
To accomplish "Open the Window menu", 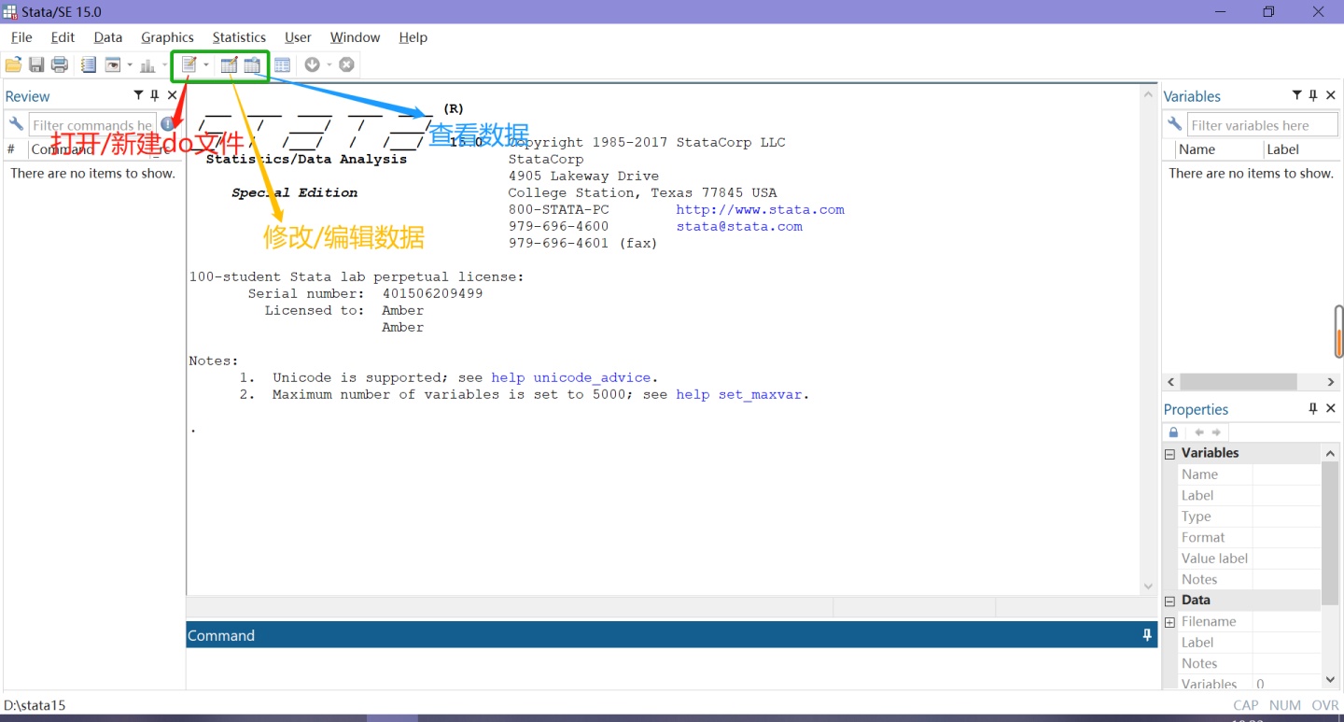I will pyautogui.click(x=355, y=37).
